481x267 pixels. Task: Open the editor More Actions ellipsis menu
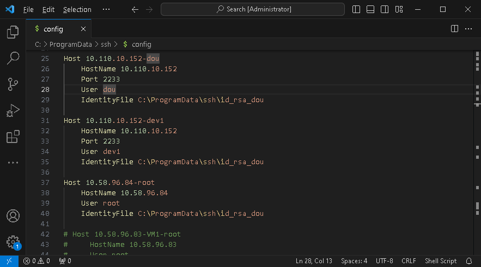pos(468,29)
